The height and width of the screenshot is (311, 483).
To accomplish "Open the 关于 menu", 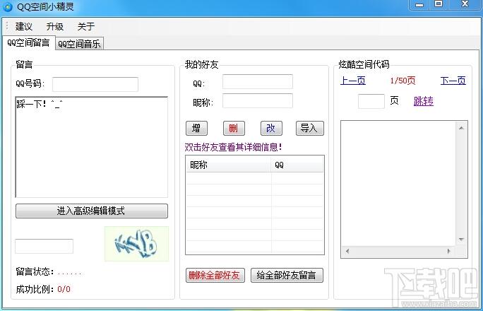I will tap(85, 27).
